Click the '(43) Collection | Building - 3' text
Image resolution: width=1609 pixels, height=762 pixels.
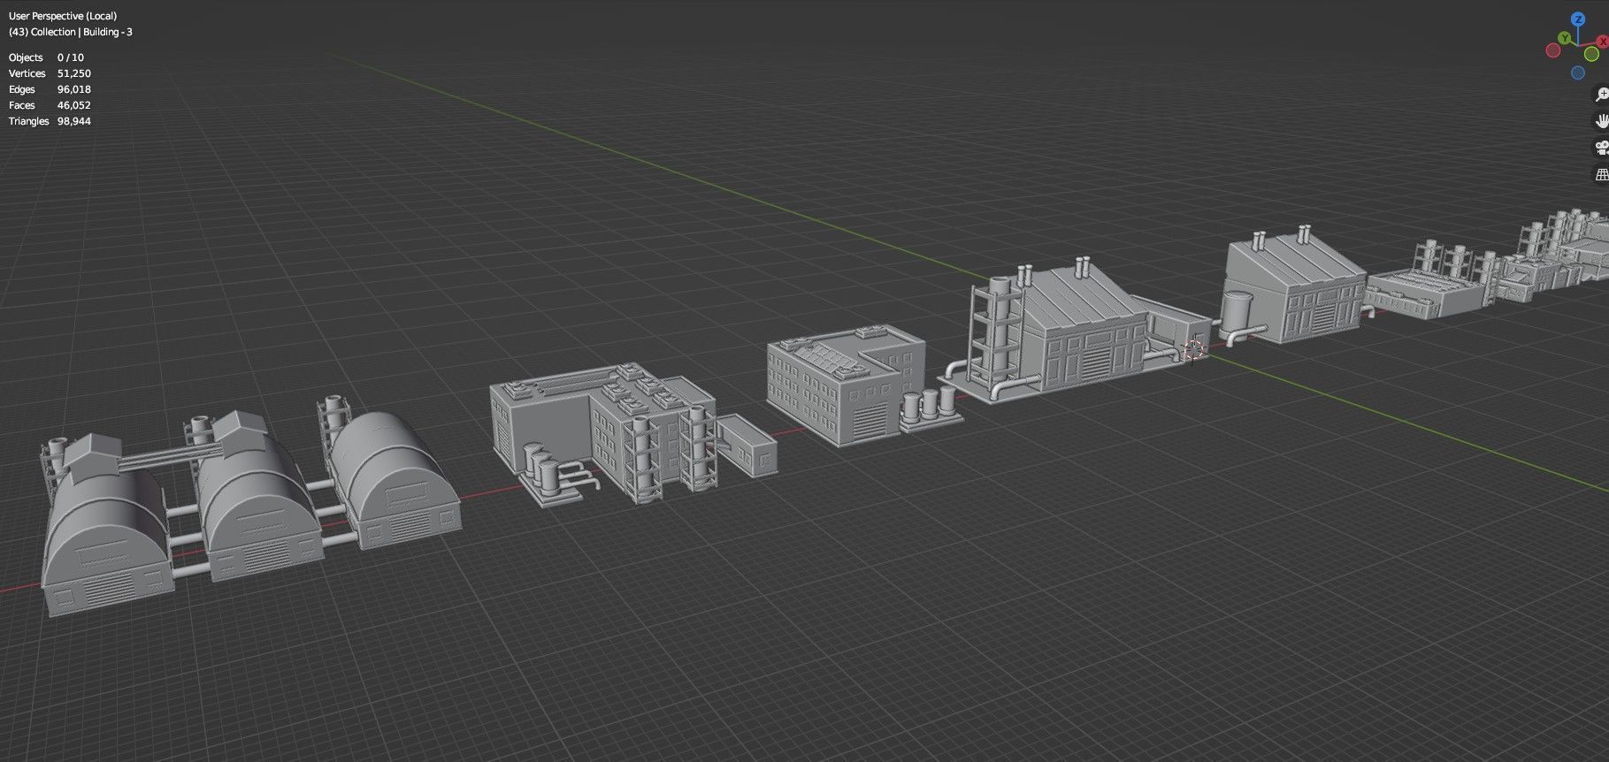point(71,32)
